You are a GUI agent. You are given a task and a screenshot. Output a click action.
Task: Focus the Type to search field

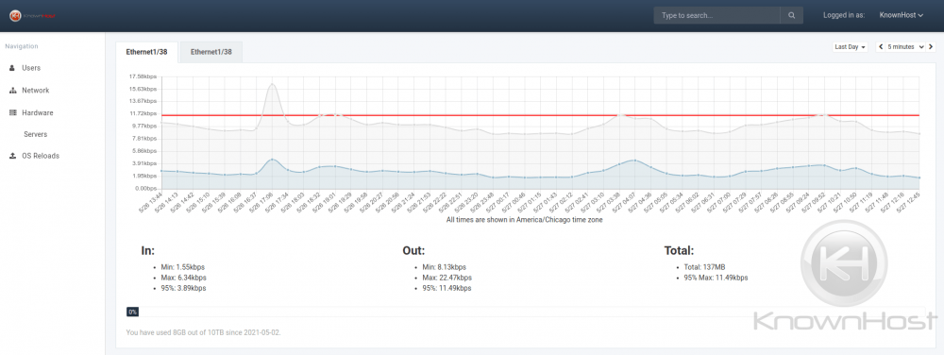tap(717, 16)
